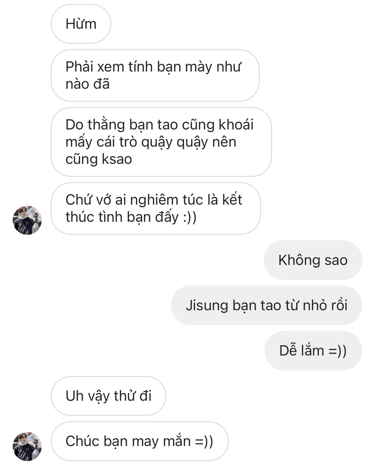Select the "Do thằng bạn tao" message bubble

coord(161,142)
